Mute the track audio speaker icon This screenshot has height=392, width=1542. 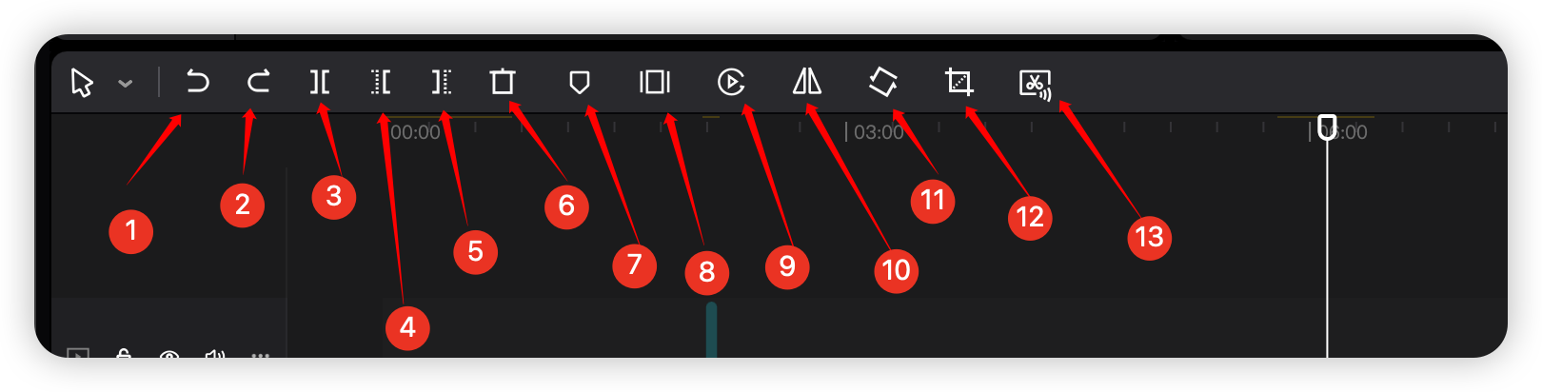point(215,354)
